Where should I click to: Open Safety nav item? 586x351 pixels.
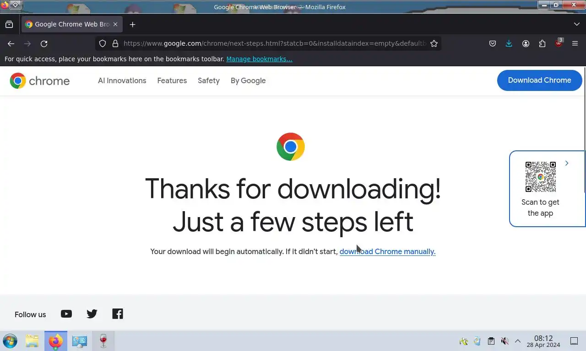tap(209, 80)
